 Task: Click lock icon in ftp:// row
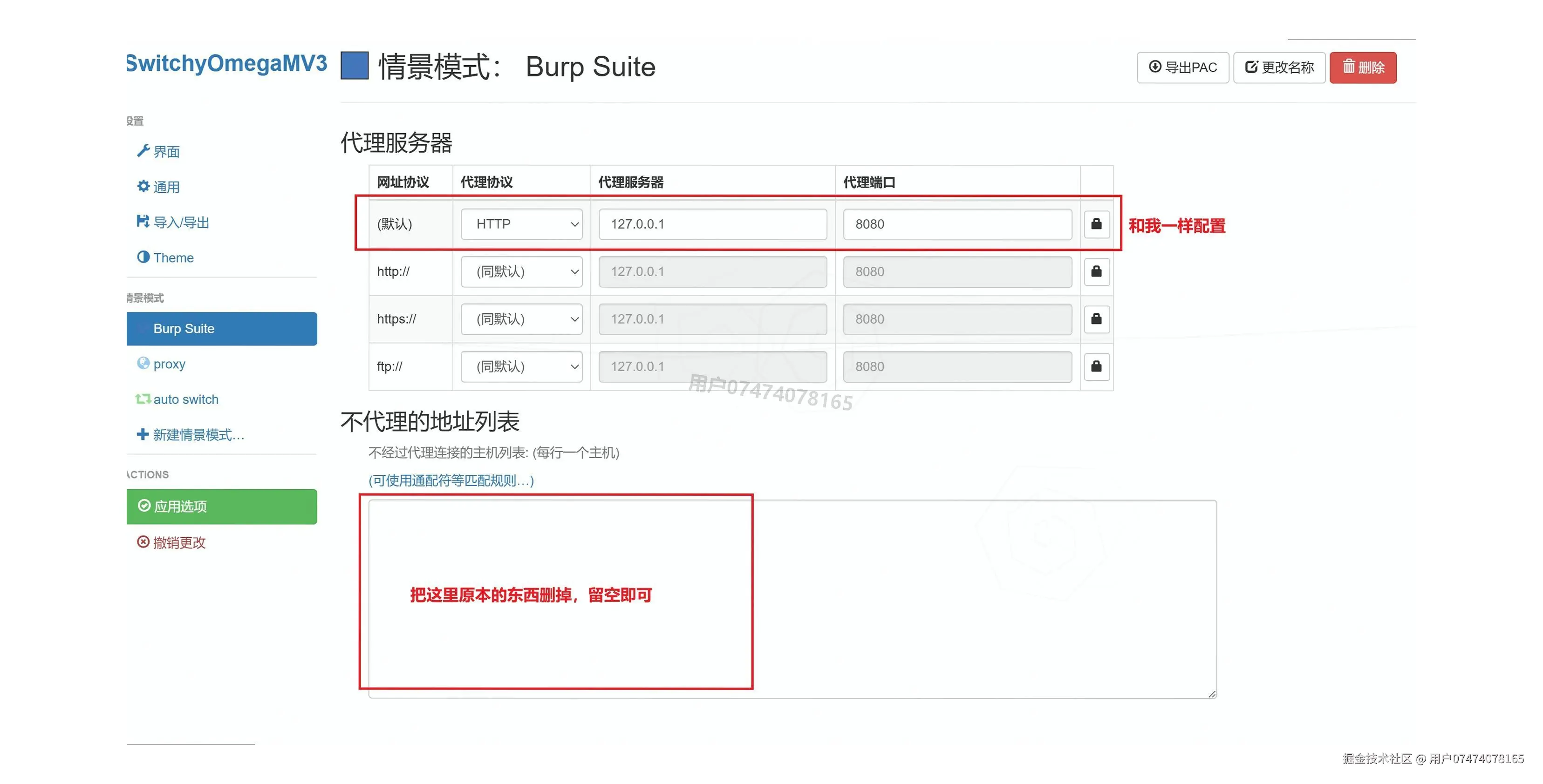[x=1097, y=366]
